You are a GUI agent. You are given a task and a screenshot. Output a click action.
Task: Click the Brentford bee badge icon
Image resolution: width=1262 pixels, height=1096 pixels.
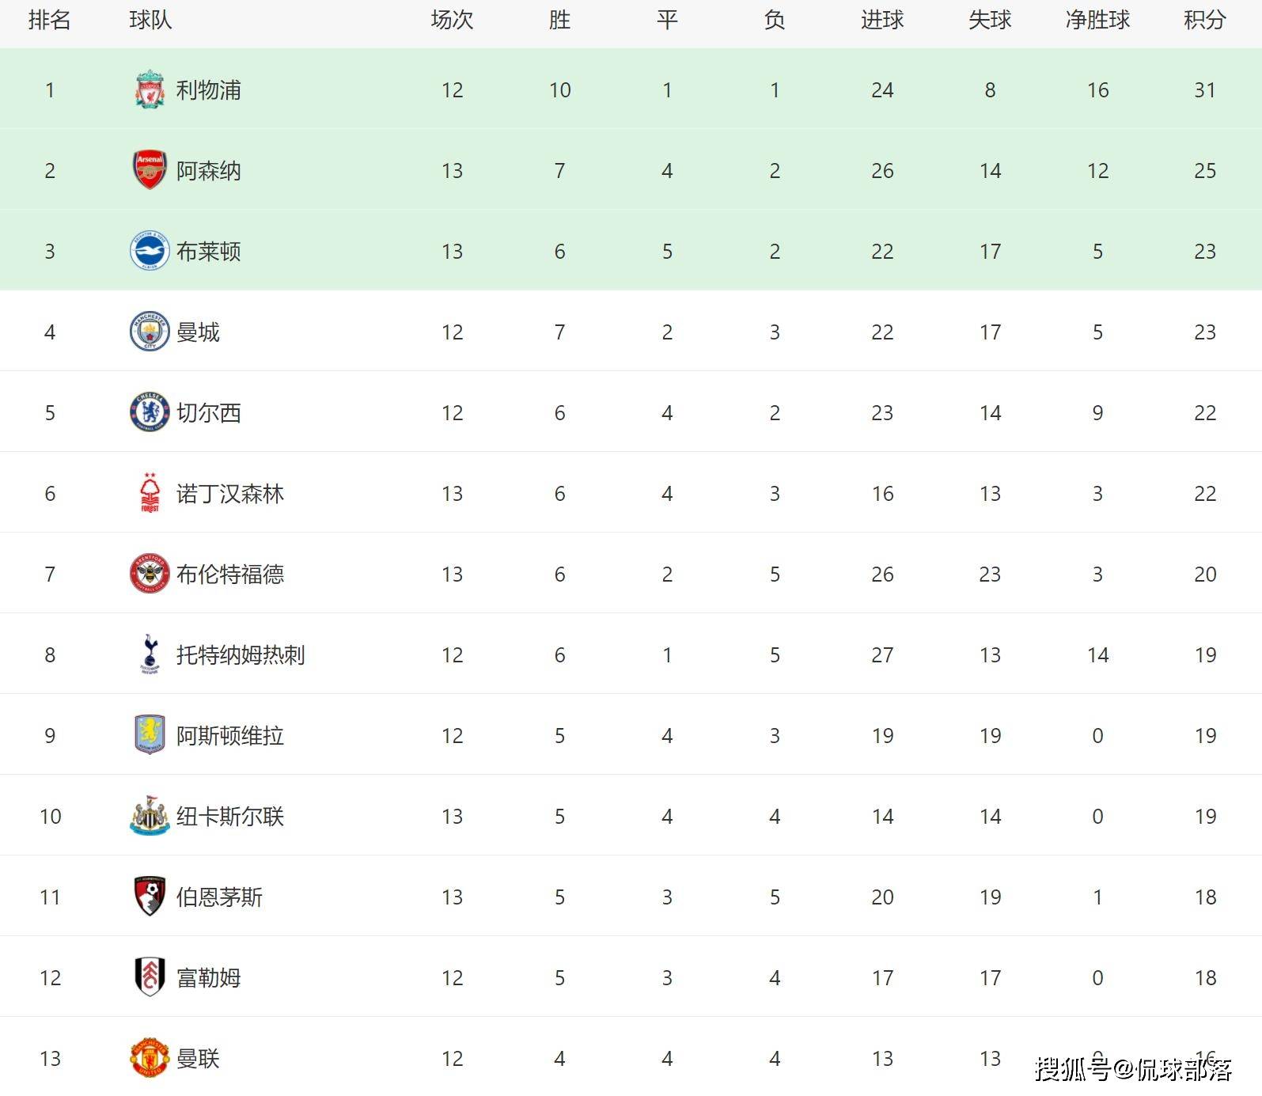[x=150, y=574]
